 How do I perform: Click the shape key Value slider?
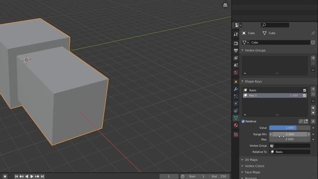click(x=290, y=128)
